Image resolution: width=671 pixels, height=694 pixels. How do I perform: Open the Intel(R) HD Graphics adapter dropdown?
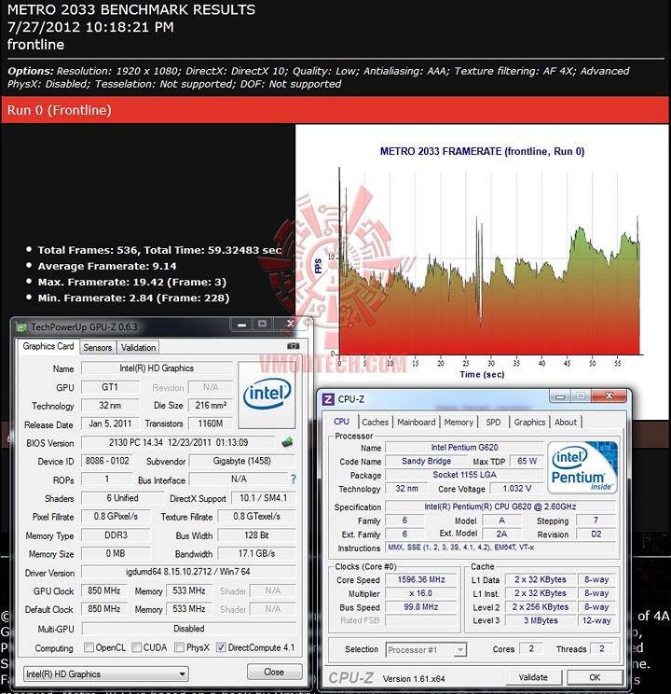click(x=105, y=673)
